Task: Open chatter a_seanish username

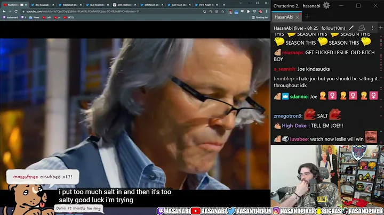Action: 285,69
